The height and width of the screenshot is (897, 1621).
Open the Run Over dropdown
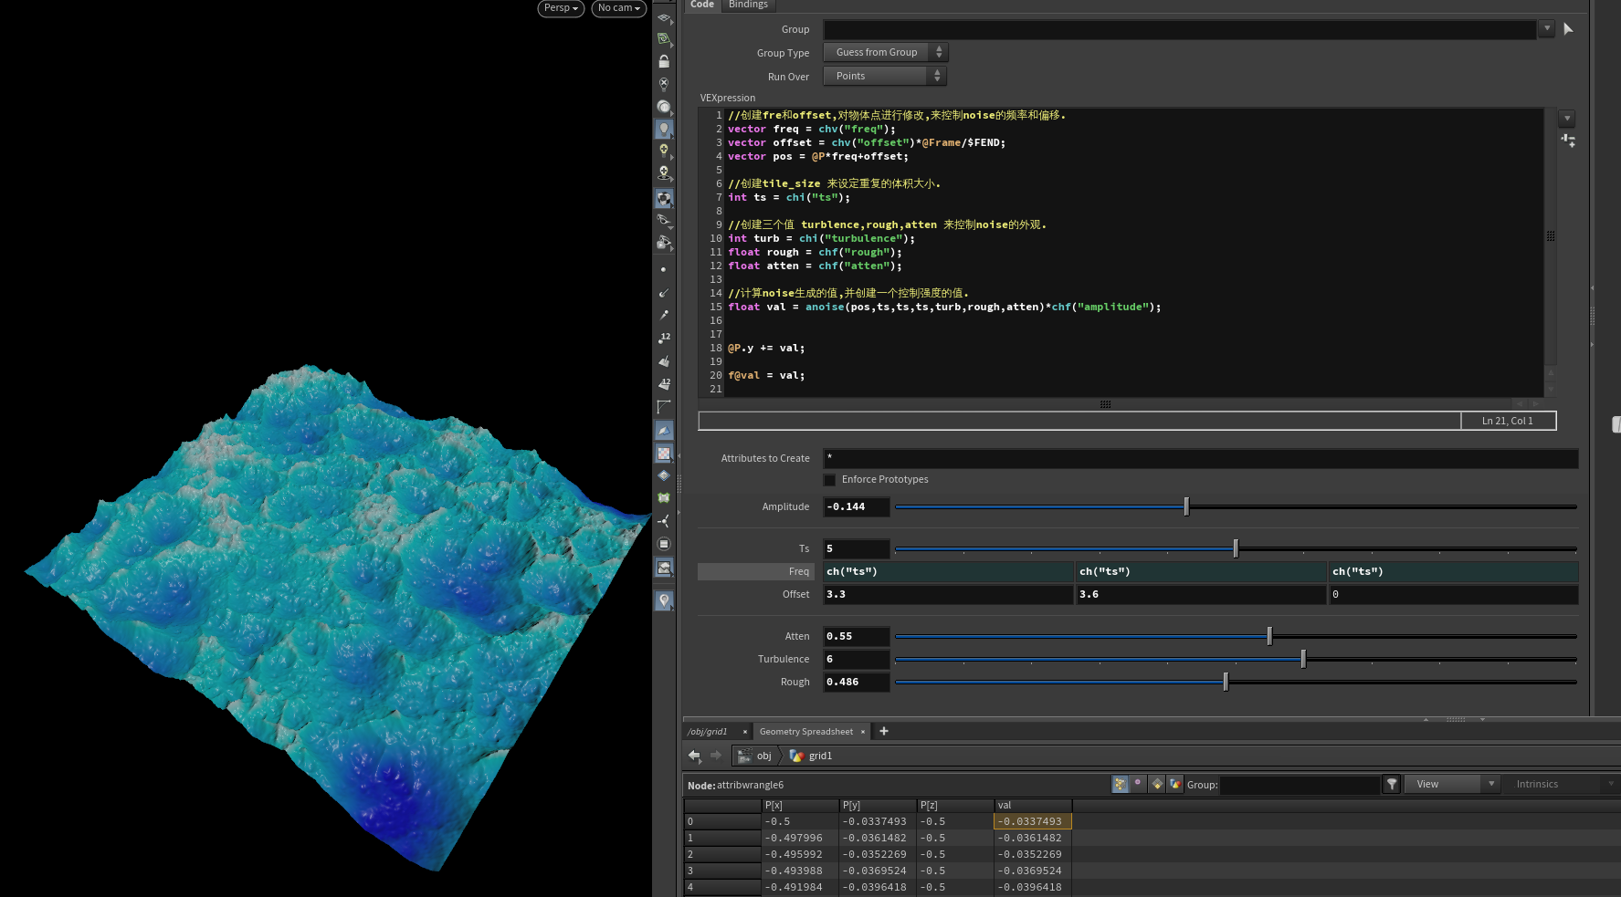[x=885, y=77]
